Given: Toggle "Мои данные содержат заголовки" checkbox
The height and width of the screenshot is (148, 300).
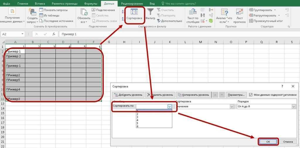Looking at the screenshot, I should 251,95.
